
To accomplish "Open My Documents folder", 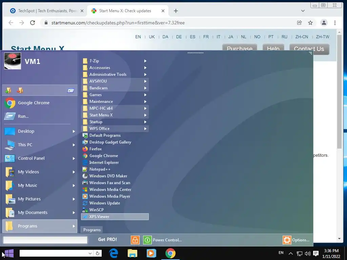I will click(x=40, y=213).
